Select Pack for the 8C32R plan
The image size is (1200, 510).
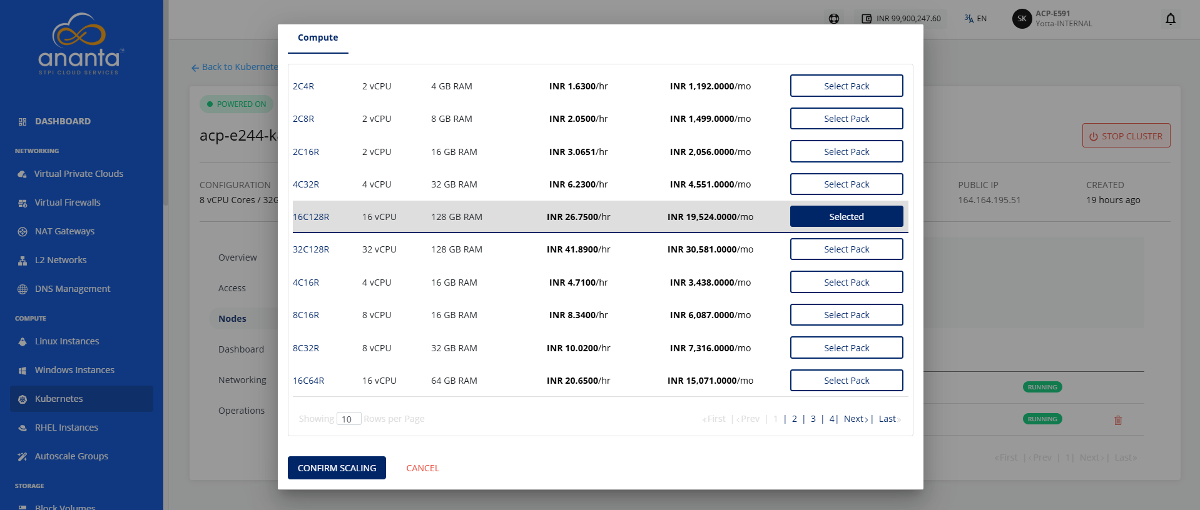(847, 348)
